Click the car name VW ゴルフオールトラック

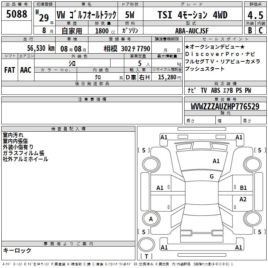tap(86, 15)
